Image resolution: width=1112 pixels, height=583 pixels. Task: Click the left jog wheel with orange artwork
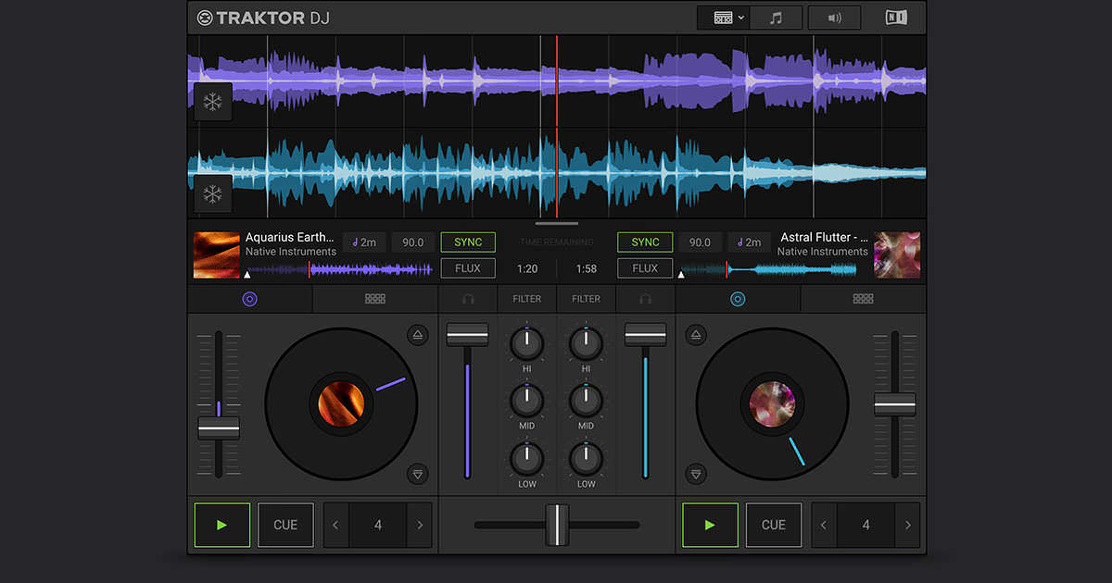point(342,405)
